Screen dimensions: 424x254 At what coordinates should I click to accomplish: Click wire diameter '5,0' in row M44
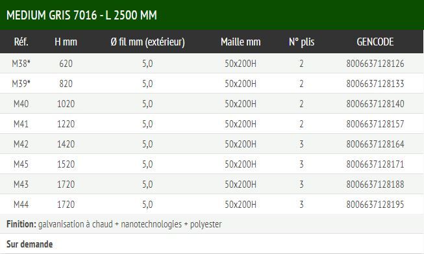(147, 204)
